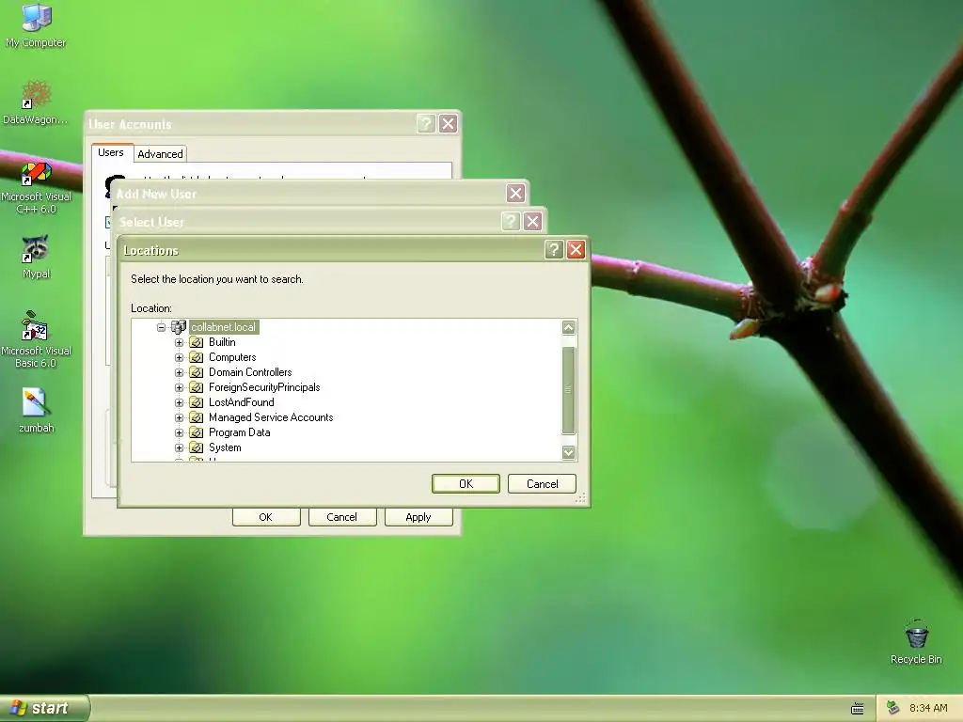The width and height of the screenshot is (963, 722).
Task: Click the 8:34 AM system clock
Action: point(928,709)
